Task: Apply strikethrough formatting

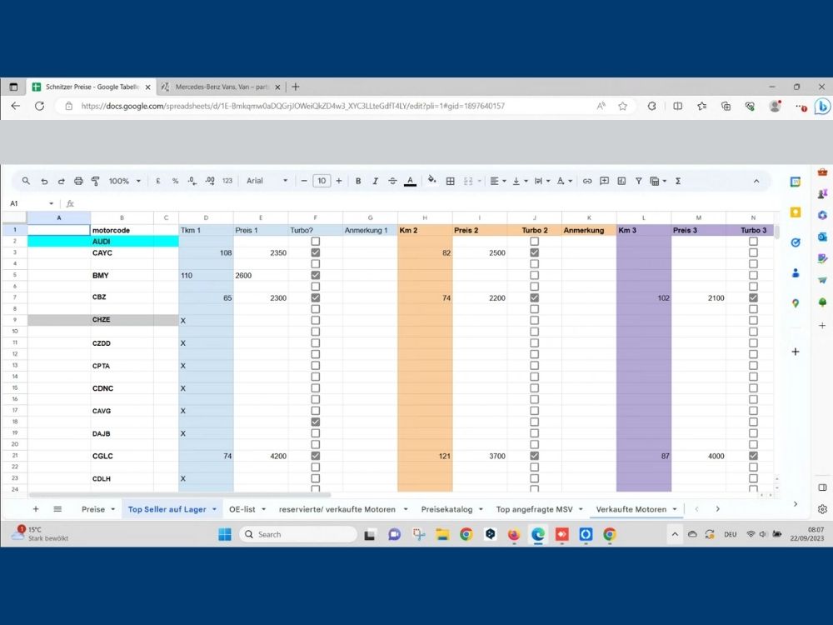Action: tap(392, 181)
